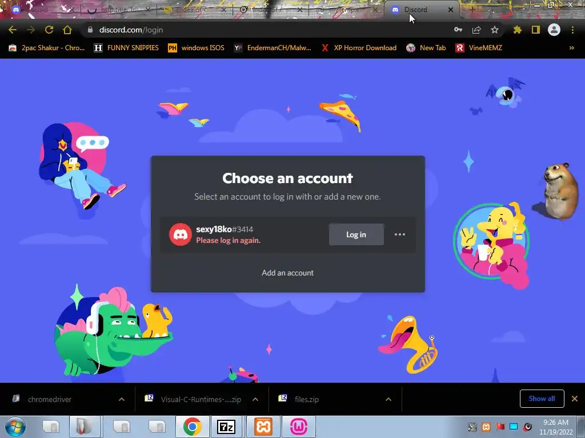The height and width of the screenshot is (438, 585).
Task: Open the Chrome three-dot menu
Action: tap(572, 30)
